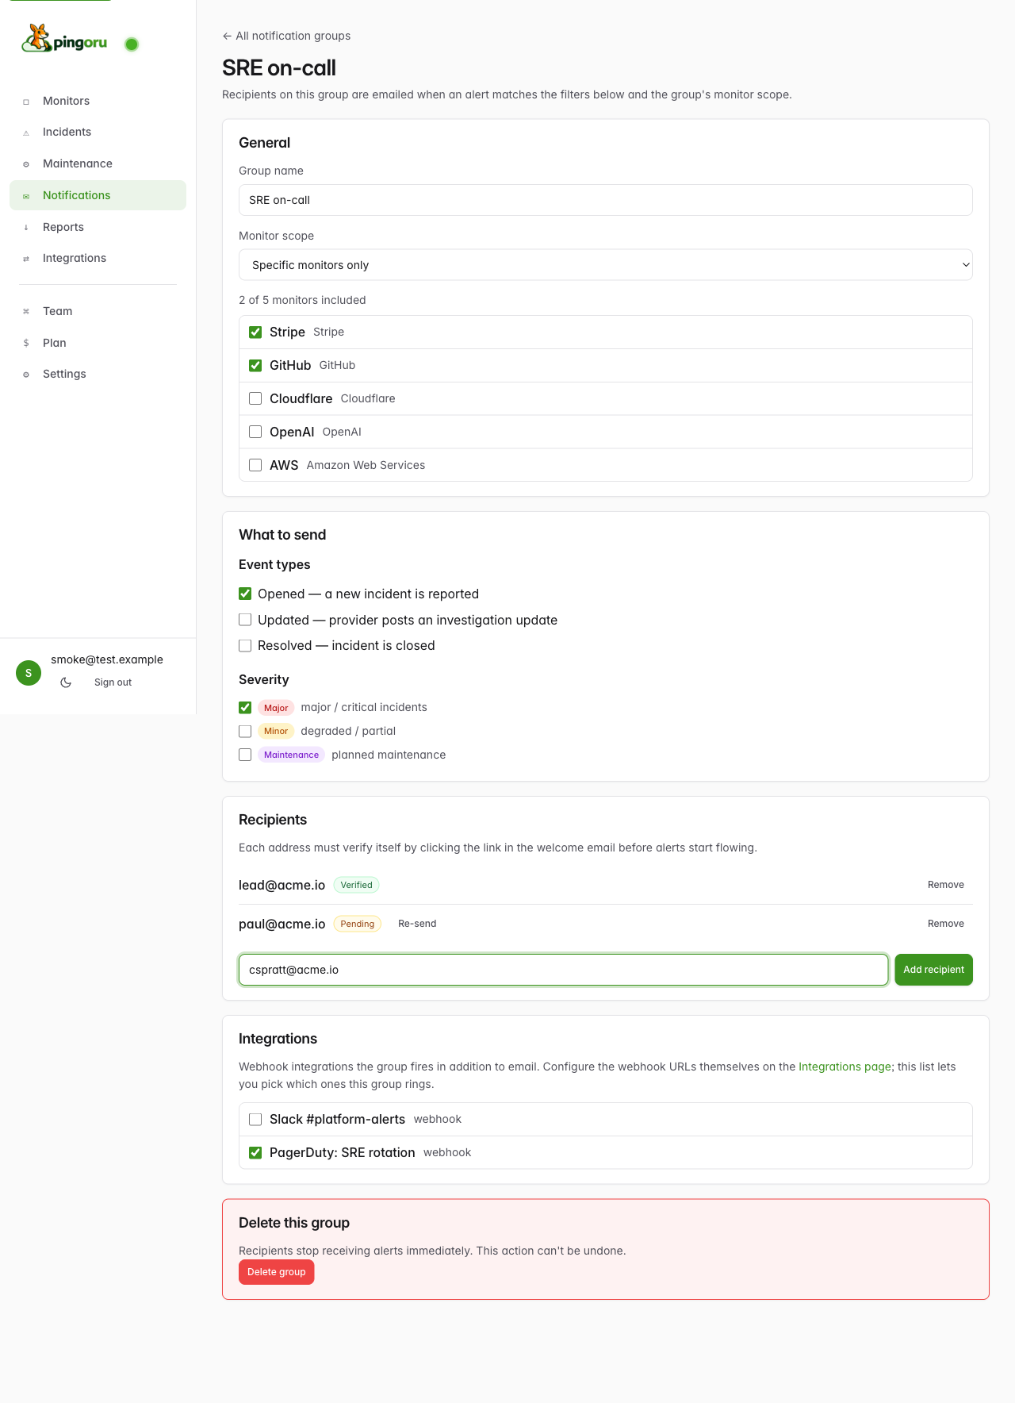Click the purple Maintenance severity tag
This screenshot has width=1015, height=1403.
point(291,755)
